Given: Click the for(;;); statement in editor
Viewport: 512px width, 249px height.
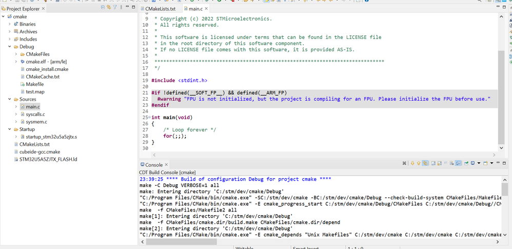Looking at the screenshot, I should (175, 136).
